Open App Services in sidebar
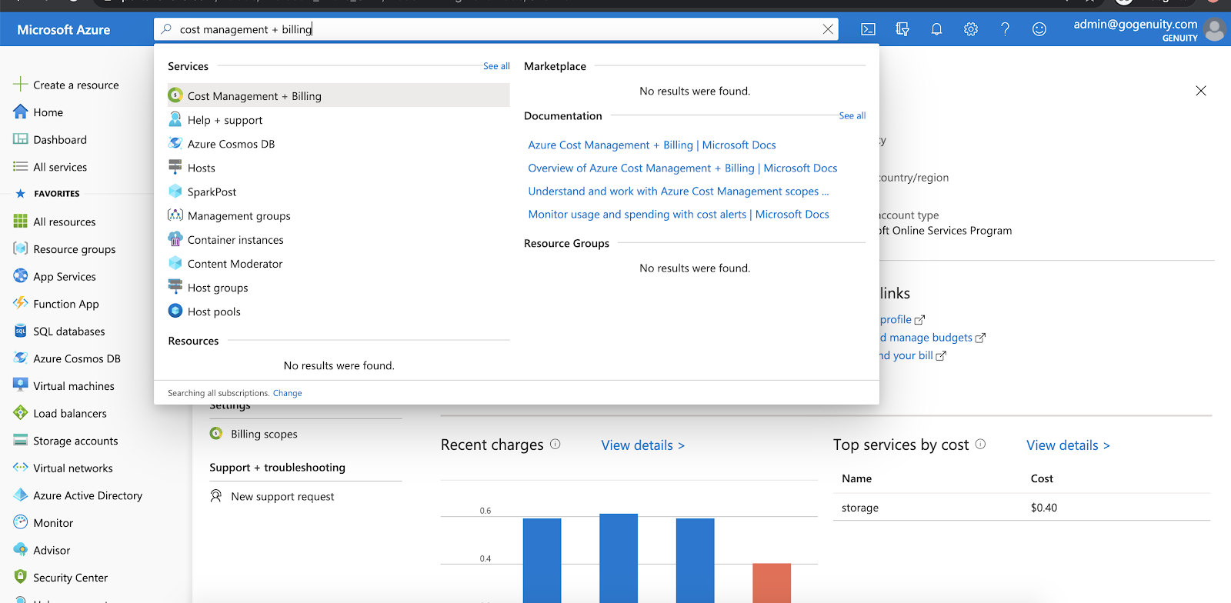 pyautogui.click(x=65, y=276)
